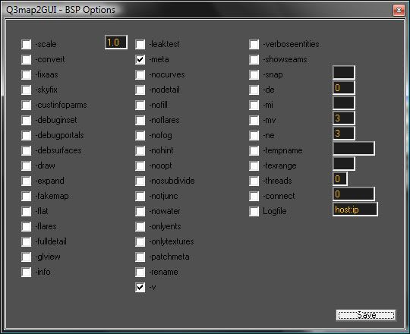Select the value field beside -ne
Image resolution: width=410 pixels, height=334 pixels.
pos(344,133)
